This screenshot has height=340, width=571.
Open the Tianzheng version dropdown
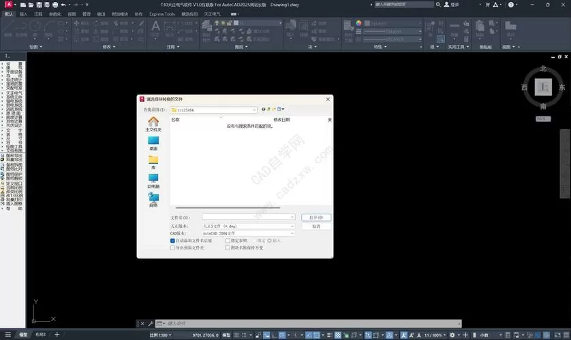coord(292,226)
